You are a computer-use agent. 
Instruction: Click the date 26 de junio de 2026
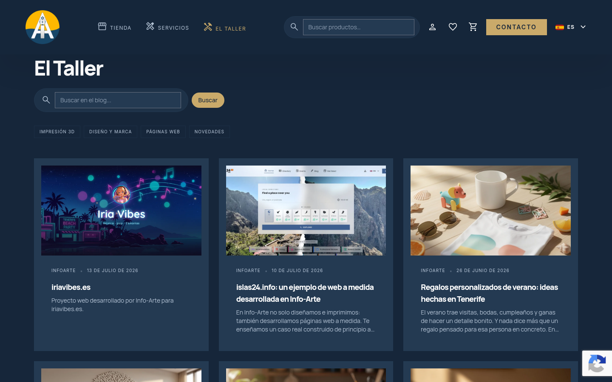click(483, 270)
